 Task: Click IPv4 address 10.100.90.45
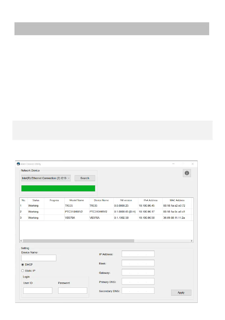point(147,206)
